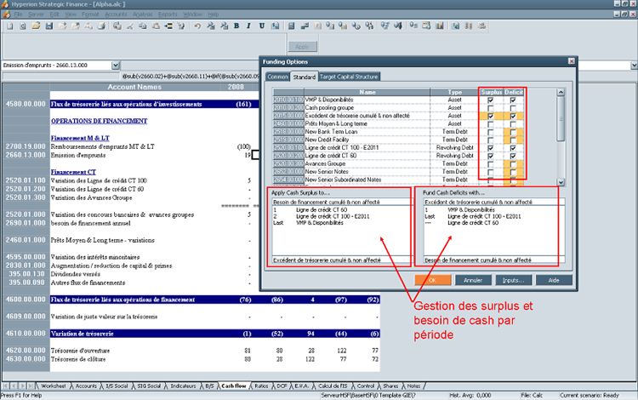Click the funding options list scrollbar thumb

561,119
